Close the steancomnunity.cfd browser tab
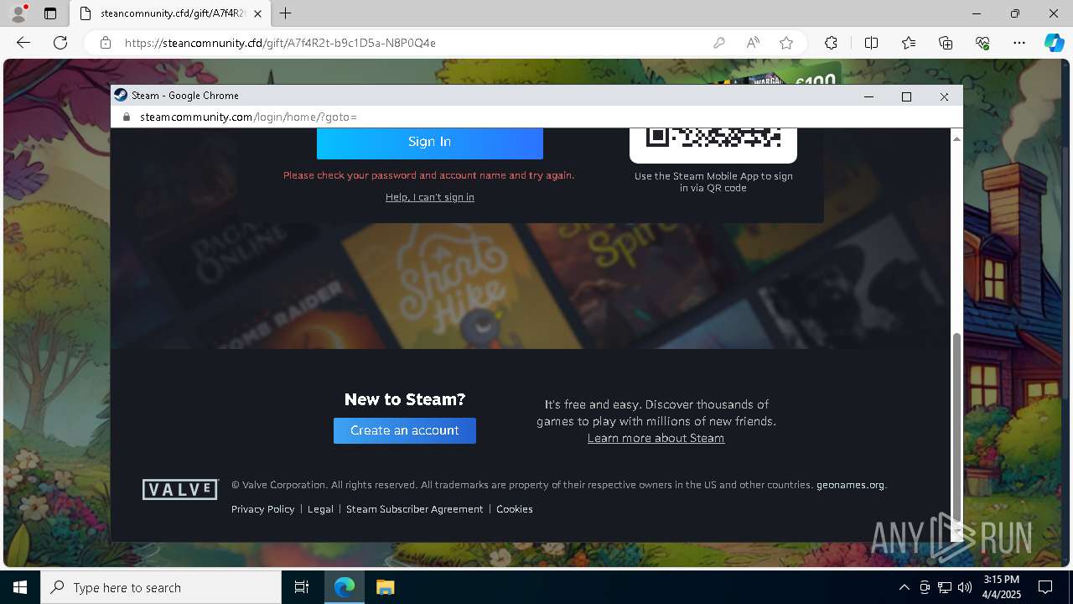 [257, 13]
